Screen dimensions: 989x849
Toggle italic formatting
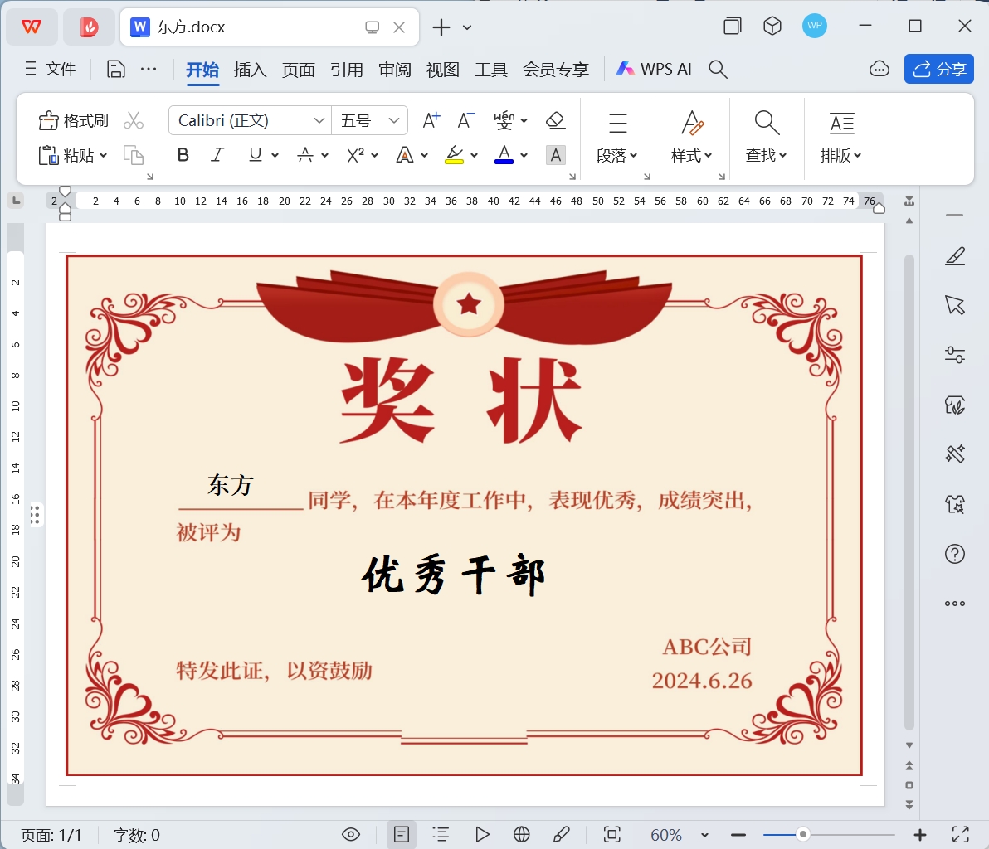218,155
